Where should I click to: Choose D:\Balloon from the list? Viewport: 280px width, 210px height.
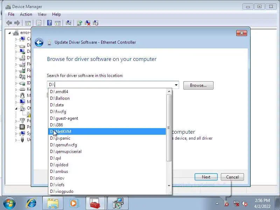107,98
